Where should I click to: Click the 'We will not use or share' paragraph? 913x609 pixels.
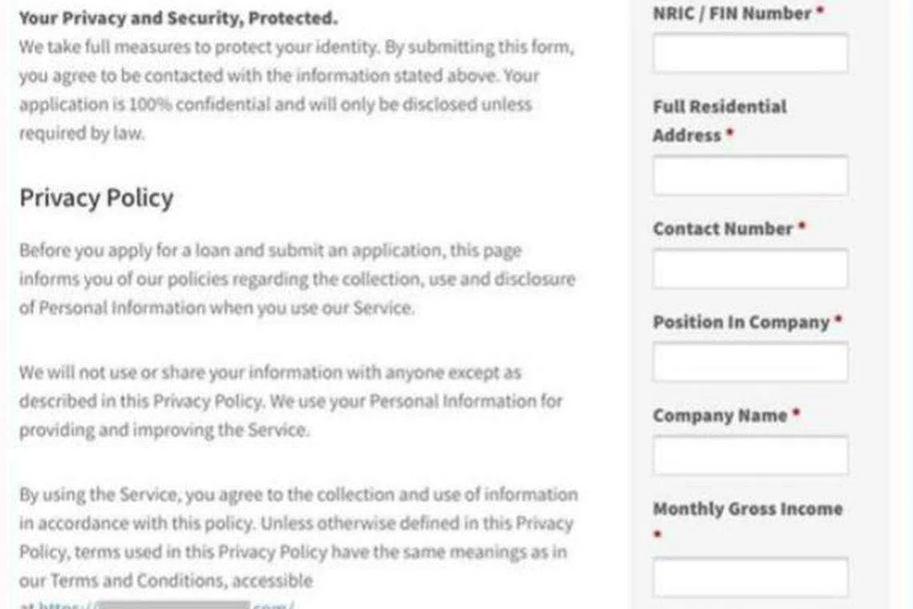pyautogui.click(x=290, y=401)
